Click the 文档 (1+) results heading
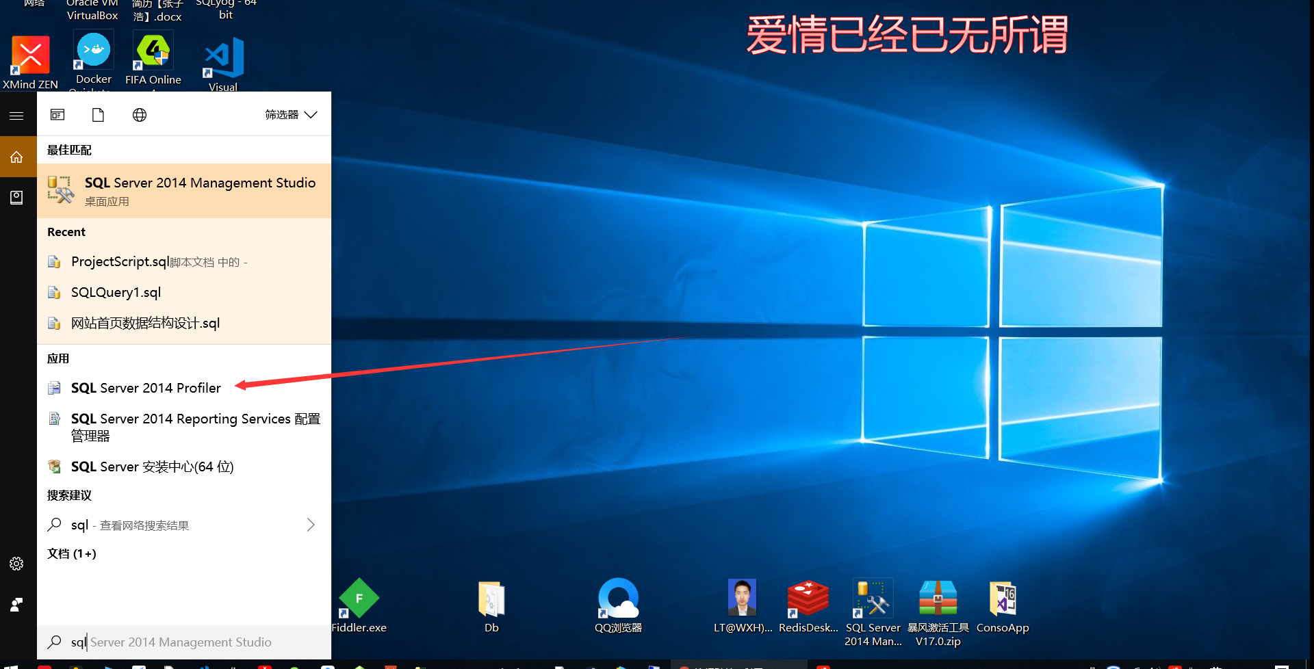 72,554
